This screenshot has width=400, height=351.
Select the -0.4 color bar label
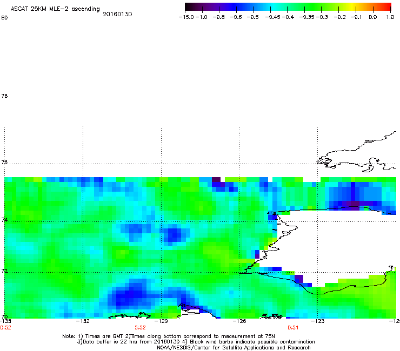[288, 17]
